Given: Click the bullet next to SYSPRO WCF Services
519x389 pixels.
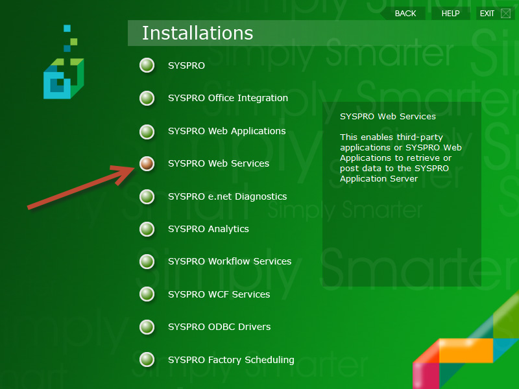Looking at the screenshot, I should (x=147, y=294).
